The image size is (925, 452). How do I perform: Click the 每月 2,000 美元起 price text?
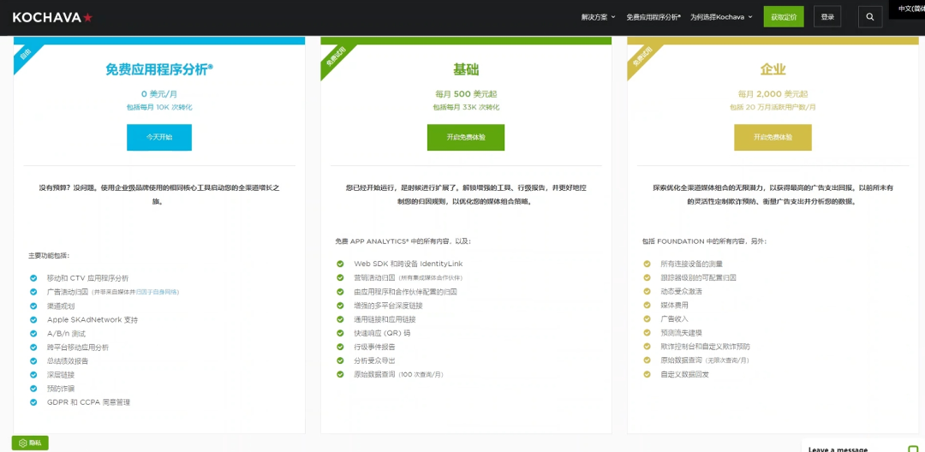pyautogui.click(x=773, y=94)
